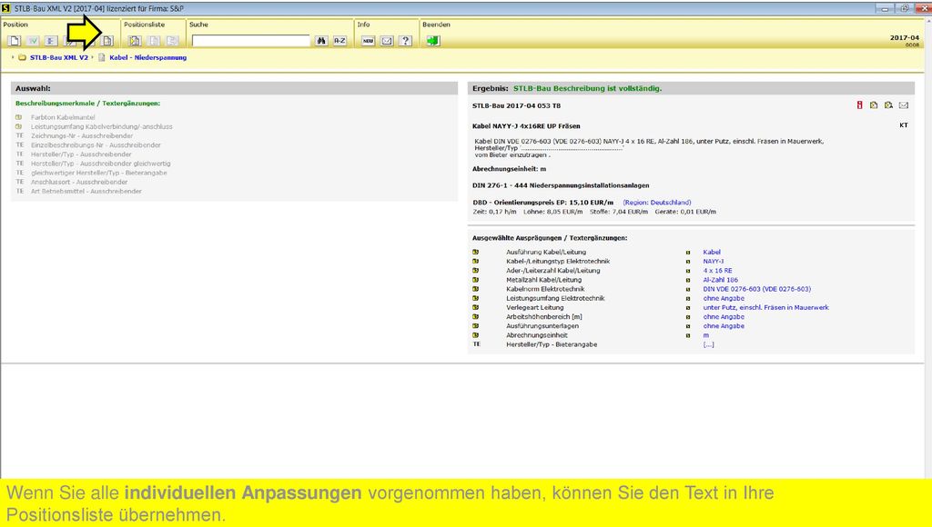The image size is (932, 527).
Task: Expand the arrow before STLB-Bau XML V2 breadcrumb
Action: pyautogui.click(x=13, y=57)
